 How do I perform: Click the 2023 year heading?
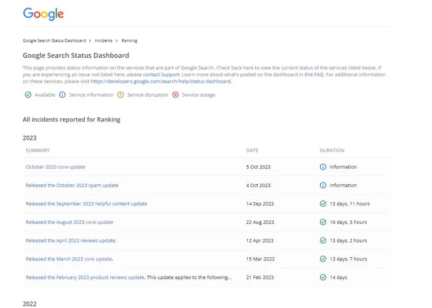tap(30, 138)
